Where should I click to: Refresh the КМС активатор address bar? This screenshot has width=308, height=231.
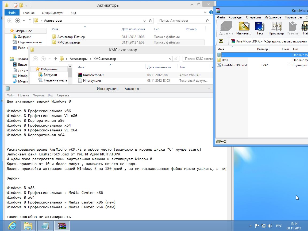click(176, 59)
